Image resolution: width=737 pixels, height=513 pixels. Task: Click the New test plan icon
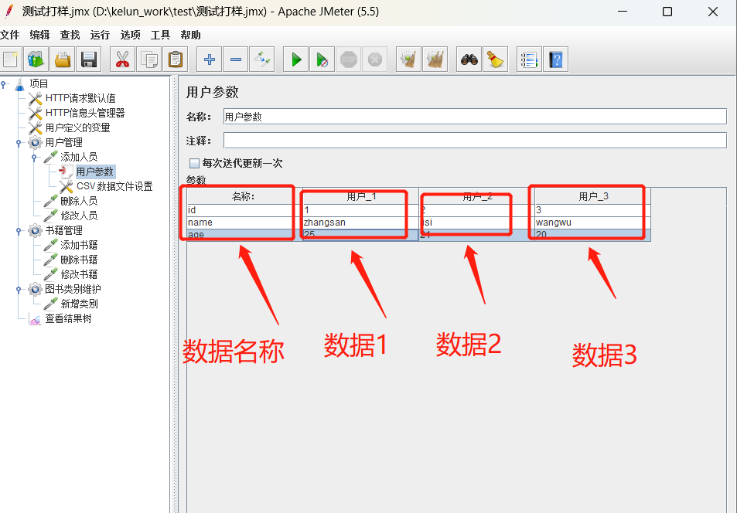10,59
